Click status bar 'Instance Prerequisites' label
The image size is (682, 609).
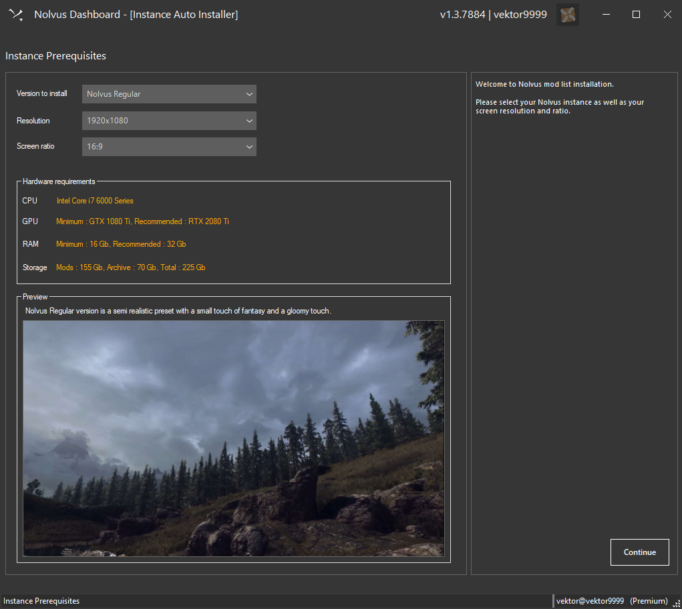41,601
